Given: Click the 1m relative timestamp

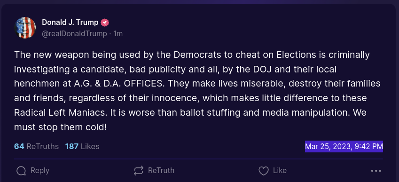Looking at the screenshot, I should coord(118,34).
